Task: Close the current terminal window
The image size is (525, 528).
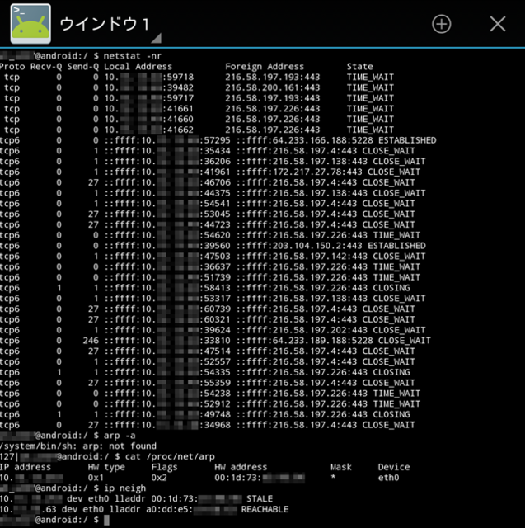Action: point(498,24)
